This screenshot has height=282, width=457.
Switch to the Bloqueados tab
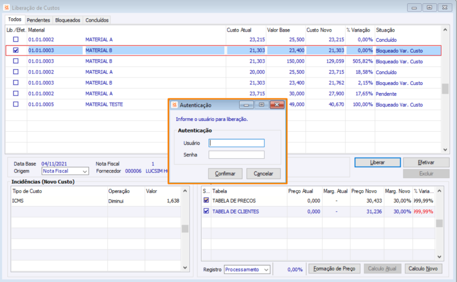pos(67,20)
